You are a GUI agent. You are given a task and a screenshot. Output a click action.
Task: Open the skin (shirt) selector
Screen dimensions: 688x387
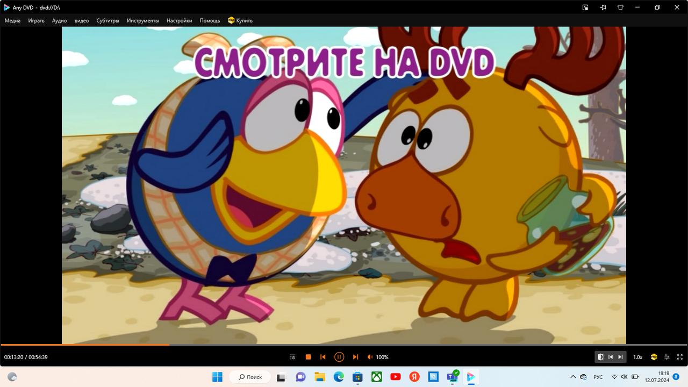click(621, 8)
